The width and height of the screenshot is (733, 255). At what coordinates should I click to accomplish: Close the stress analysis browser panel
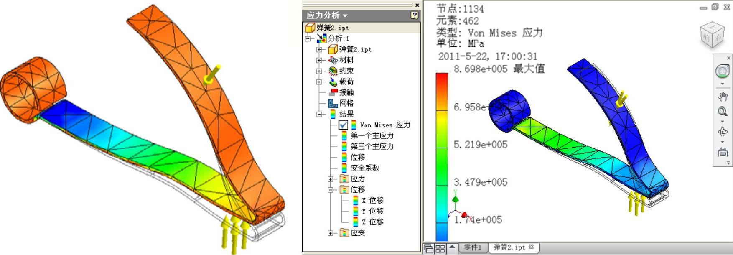pos(417,5)
